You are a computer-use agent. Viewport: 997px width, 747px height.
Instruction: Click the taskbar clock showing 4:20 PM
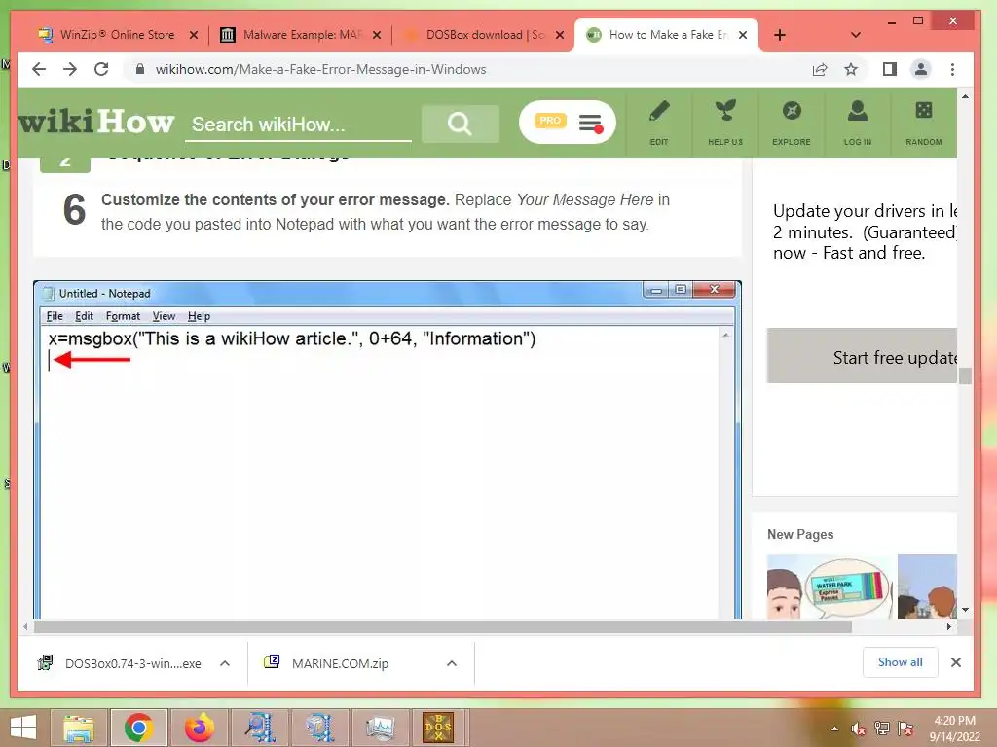[x=954, y=728]
